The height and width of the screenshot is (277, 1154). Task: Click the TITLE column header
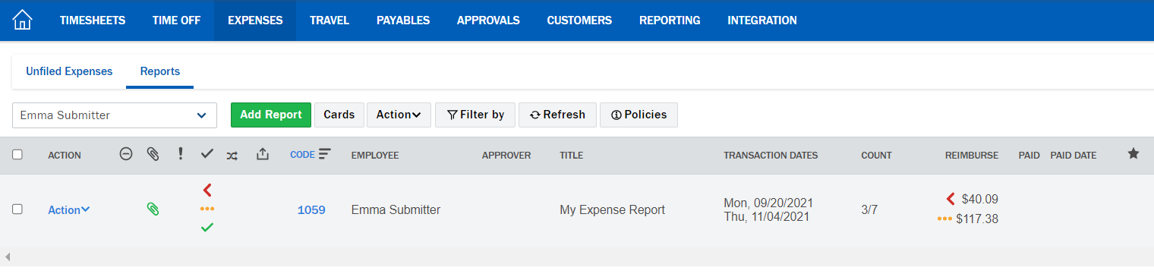pos(572,156)
